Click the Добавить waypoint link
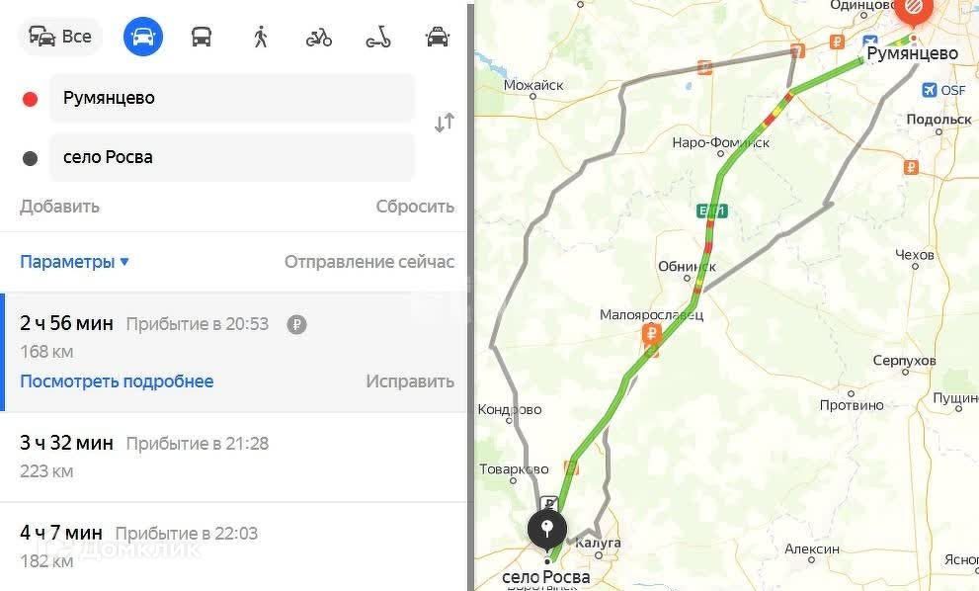This screenshot has width=979, height=591. pos(59,207)
